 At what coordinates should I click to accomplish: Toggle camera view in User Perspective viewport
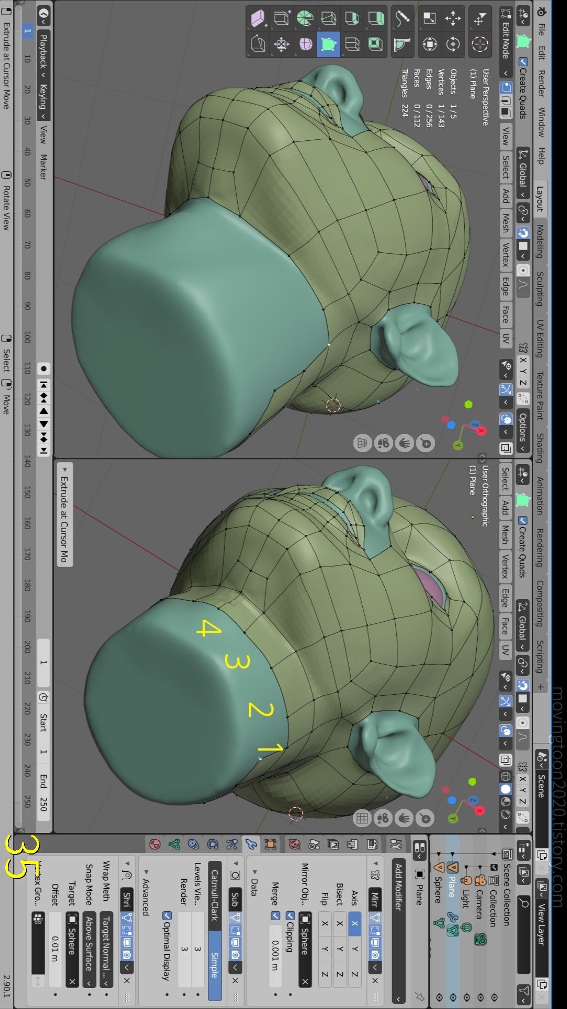click(383, 444)
